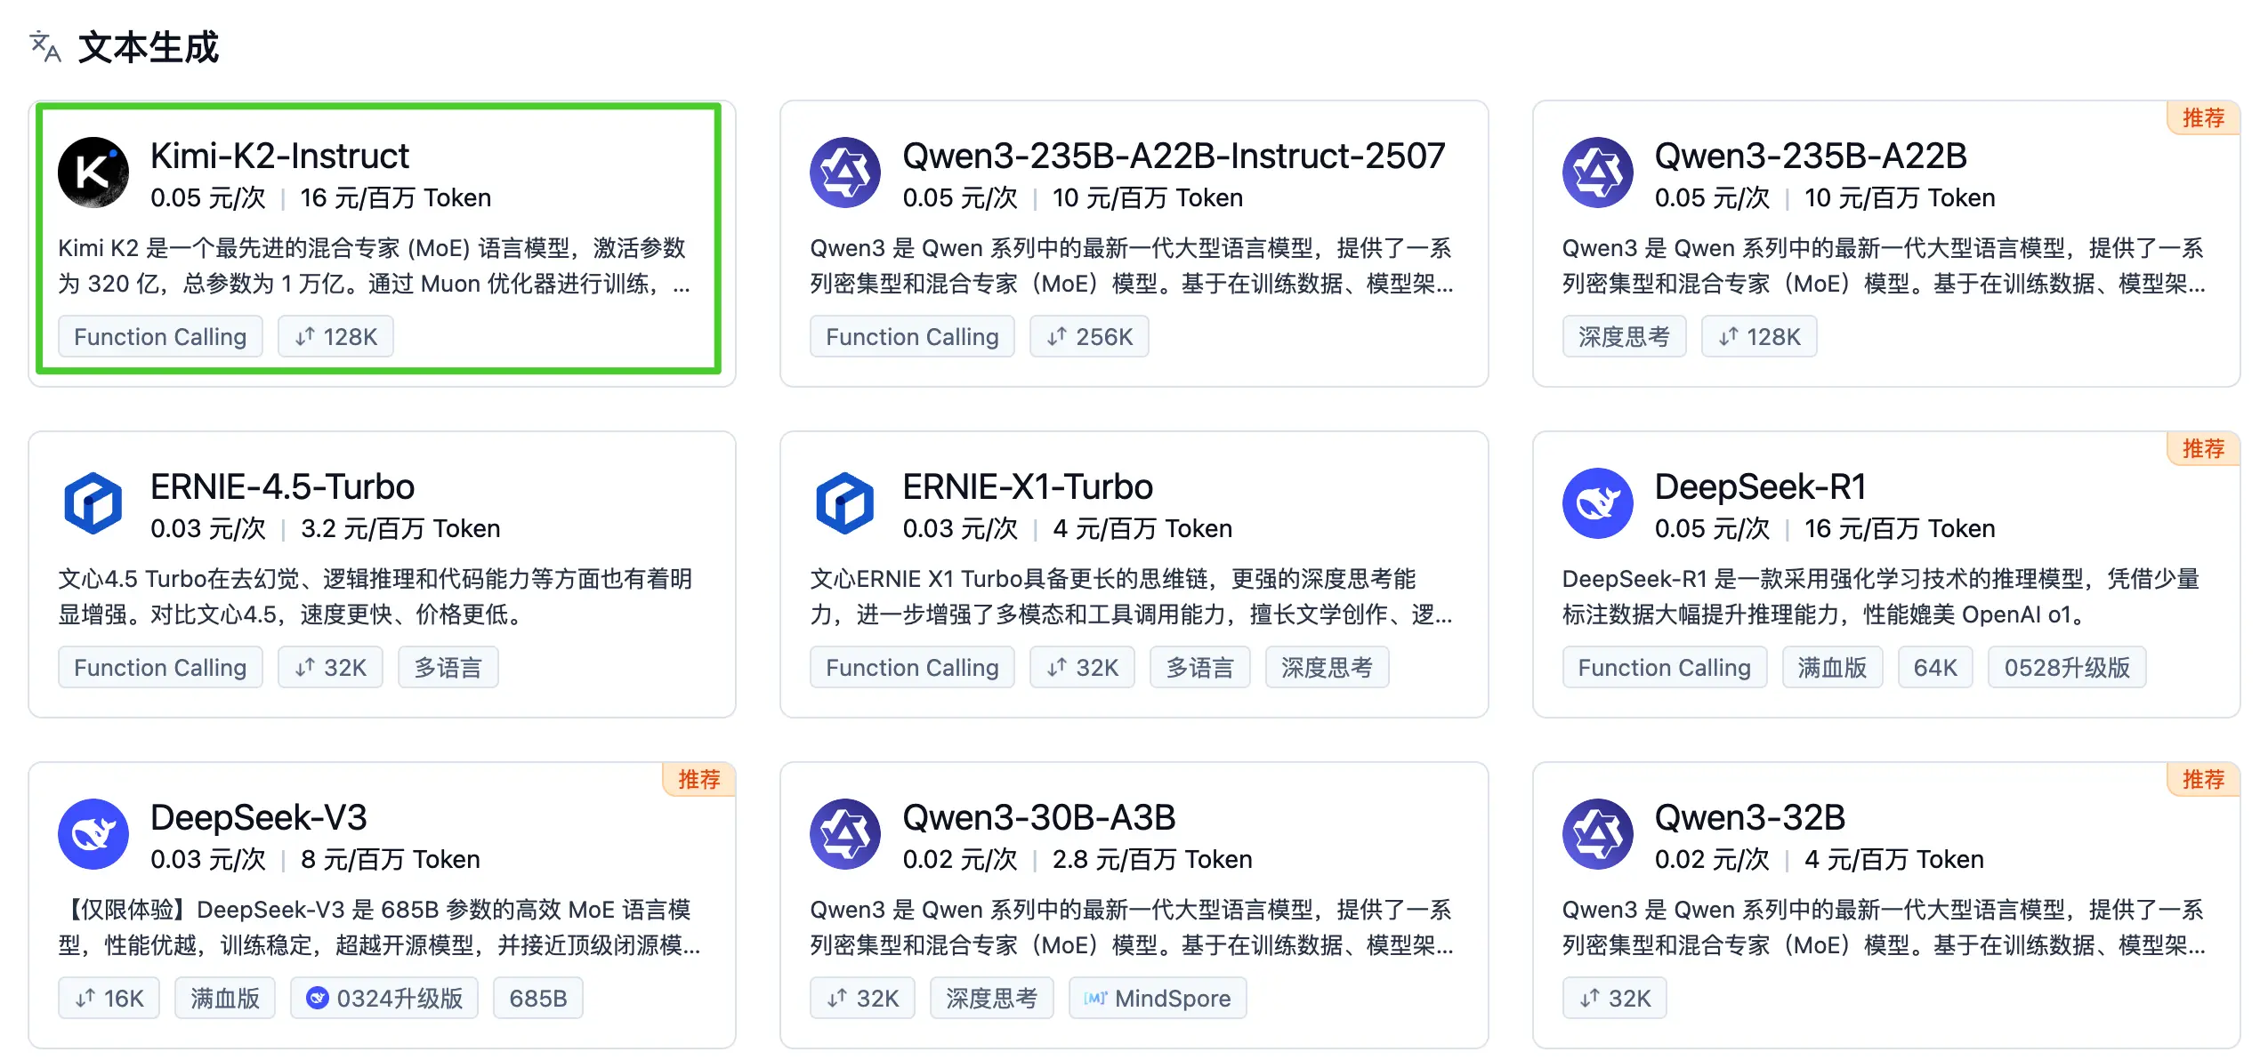2260x1060 pixels.
Task: Click the Qwen3-30B-A3B logo icon
Action: point(845,834)
